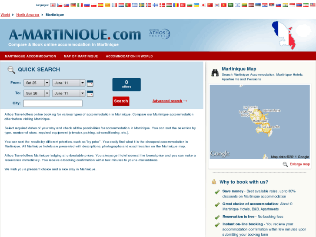This screenshot has height=237, width=316.
Task: Click the Google logo on the map
Action: pos(220,154)
